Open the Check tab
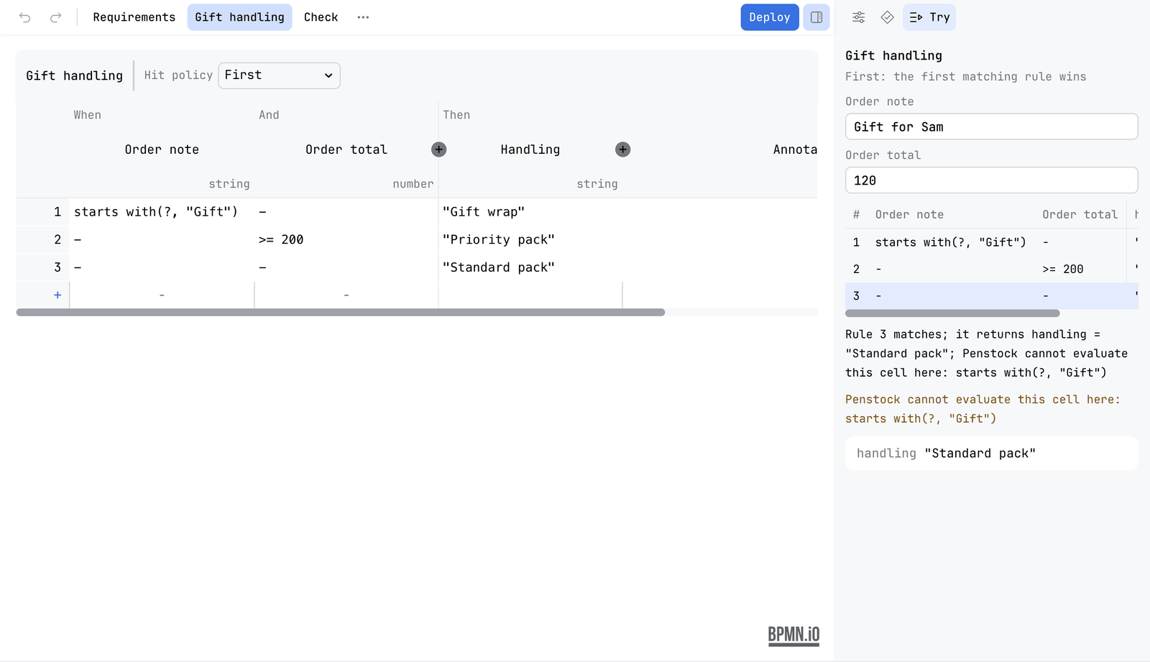The height and width of the screenshot is (662, 1150). pyautogui.click(x=321, y=17)
